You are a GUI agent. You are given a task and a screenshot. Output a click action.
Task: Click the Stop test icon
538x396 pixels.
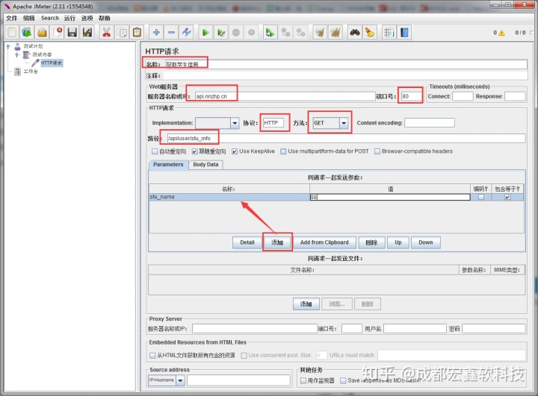[236, 33]
